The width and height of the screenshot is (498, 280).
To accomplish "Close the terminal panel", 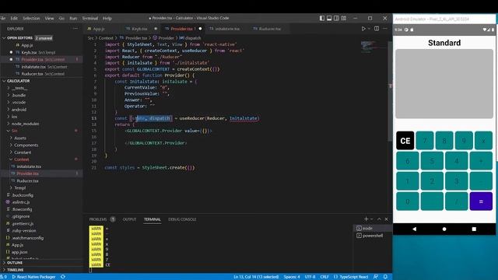I will point(386,219).
